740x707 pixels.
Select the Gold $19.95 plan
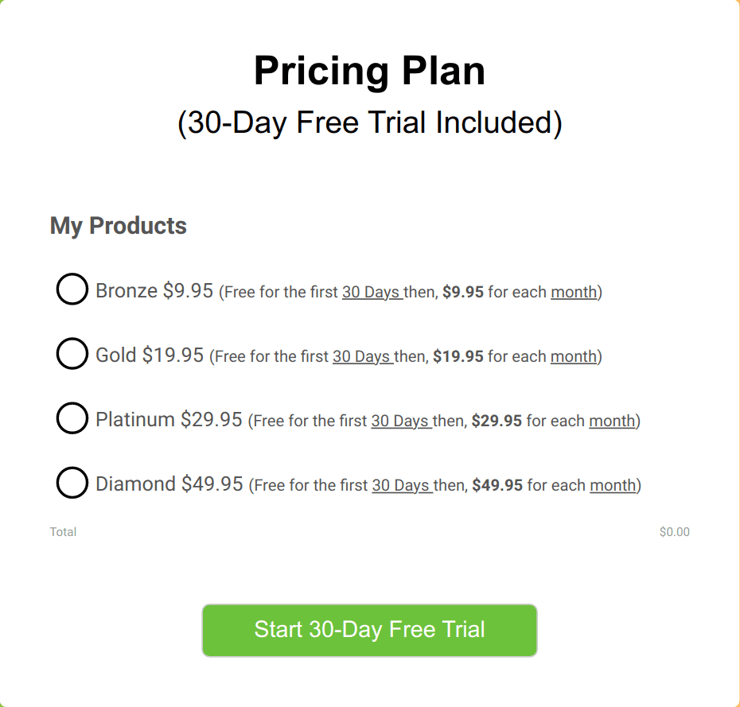(x=72, y=354)
